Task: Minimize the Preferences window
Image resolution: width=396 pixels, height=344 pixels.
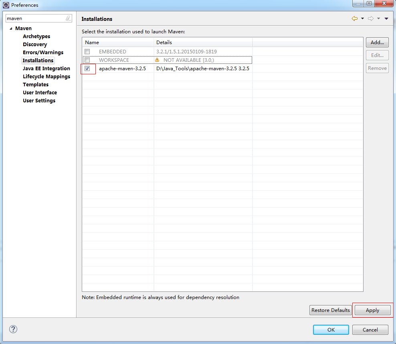Action: click(x=358, y=3)
